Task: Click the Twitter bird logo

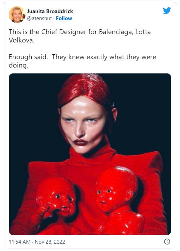Action: point(167,11)
